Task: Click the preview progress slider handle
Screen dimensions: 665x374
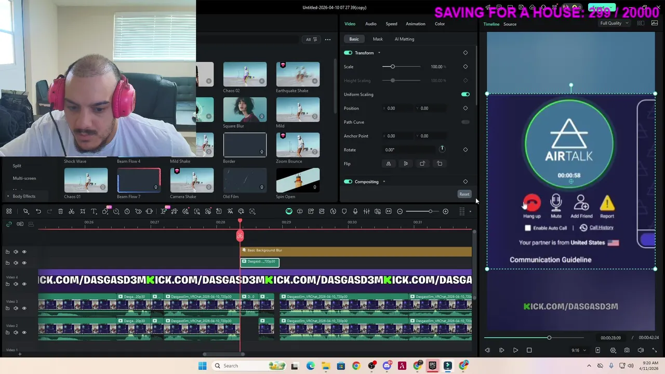Action: coord(549,338)
